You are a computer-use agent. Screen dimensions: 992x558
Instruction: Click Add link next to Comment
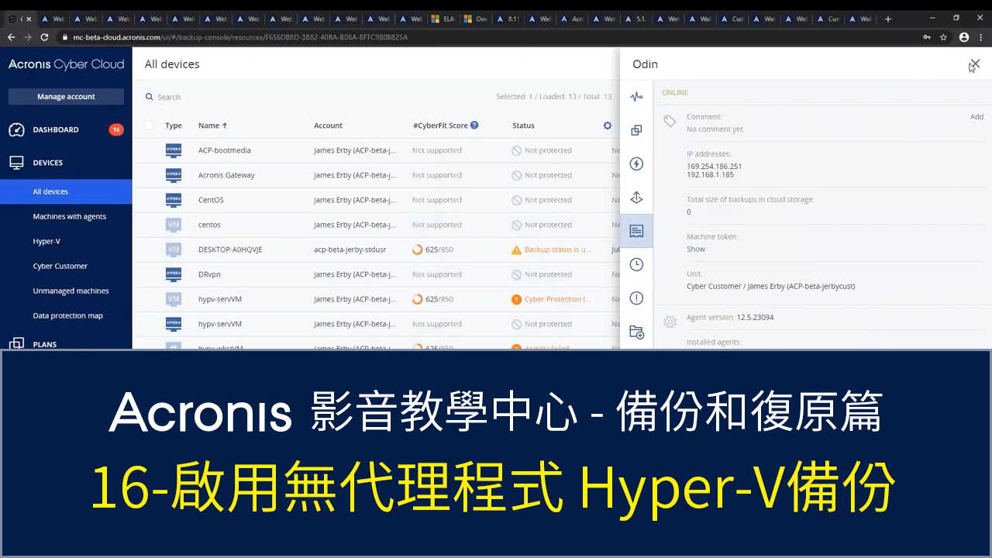click(976, 117)
